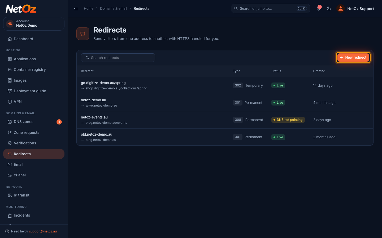The width and height of the screenshot is (382, 238).
Task: Select the netoz-demo.au redirect row
Action: (225, 103)
